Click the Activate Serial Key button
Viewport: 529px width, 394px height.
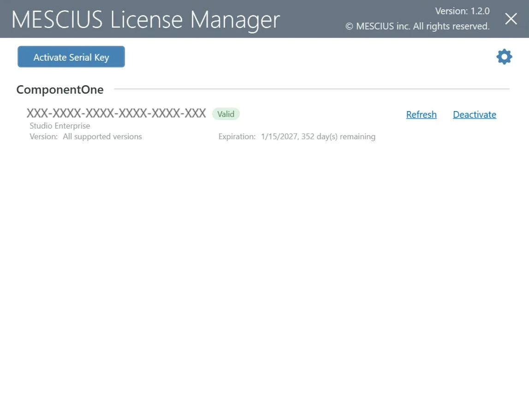point(71,57)
